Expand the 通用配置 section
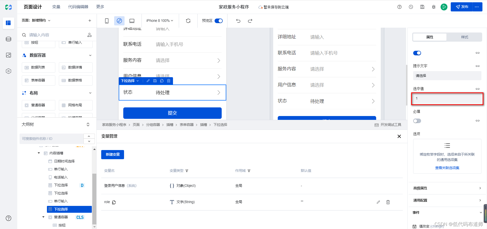 point(447,200)
